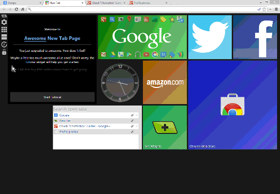The height and width of the screenshot is (194, 280).
Task: Go to the Home page button
Action: pos(22,9)
